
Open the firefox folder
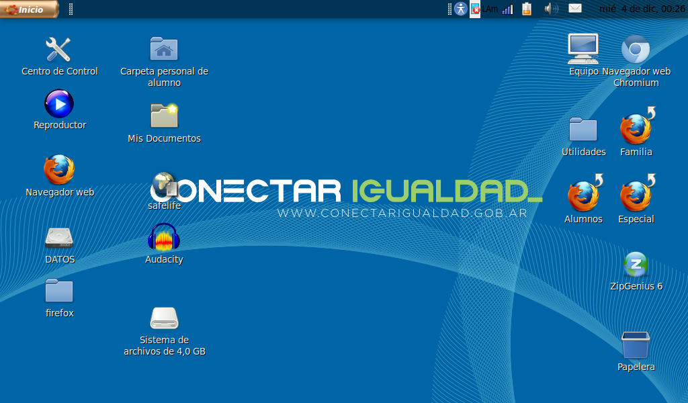pyautogui.click(x=59, y=290)
